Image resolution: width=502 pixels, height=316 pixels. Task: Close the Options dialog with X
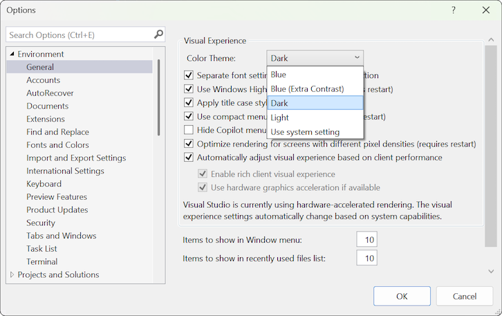(485, 10)
